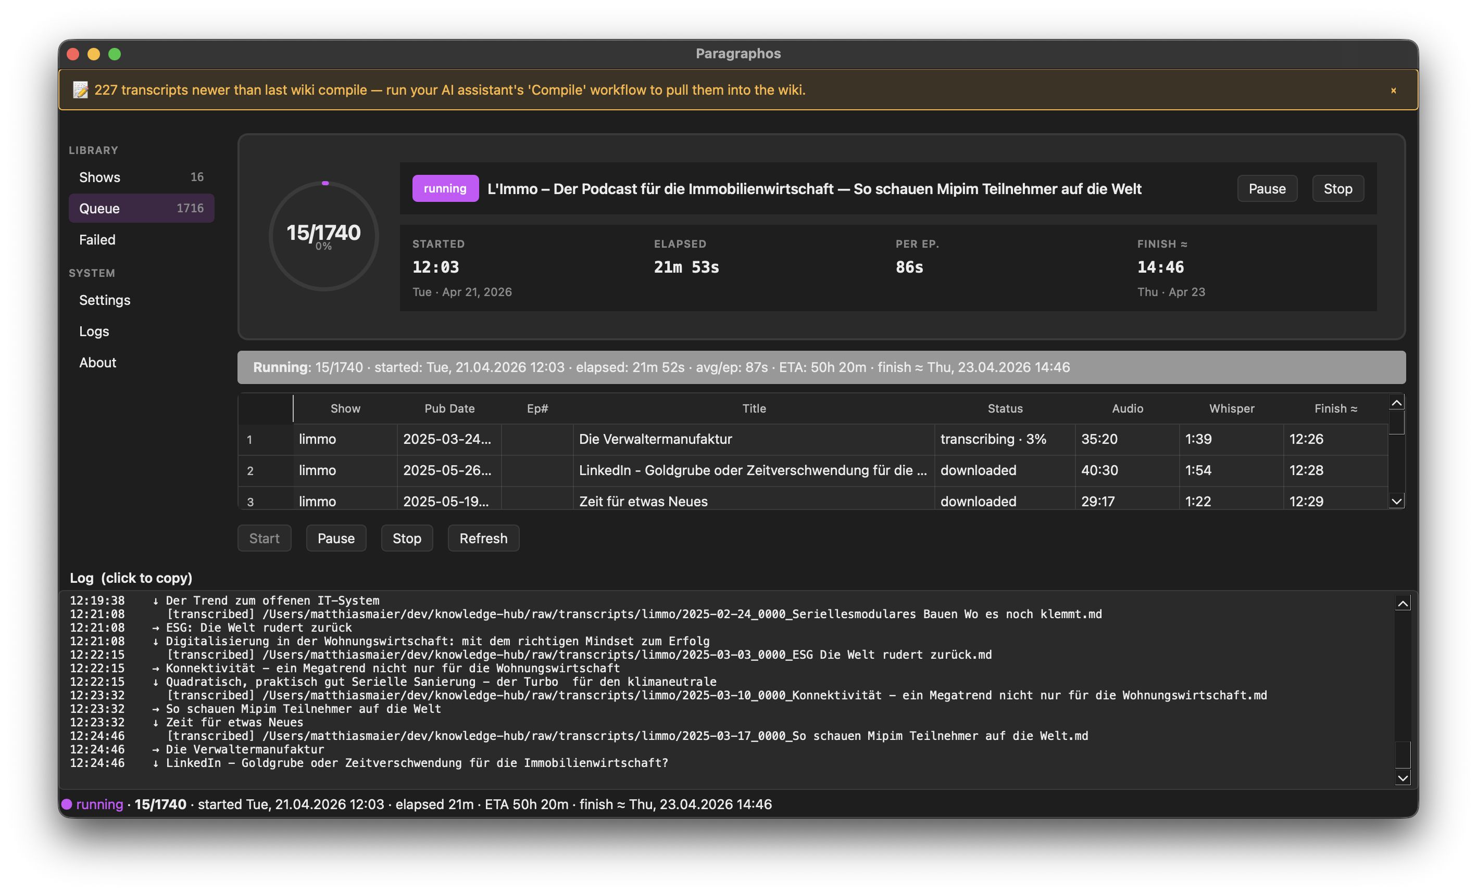Select Queue in the sidebar
The image size is (1477, 895).
pyautogui.click(x=141, y=208)
